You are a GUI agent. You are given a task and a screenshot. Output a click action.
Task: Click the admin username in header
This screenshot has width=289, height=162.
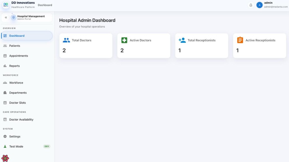268,3
